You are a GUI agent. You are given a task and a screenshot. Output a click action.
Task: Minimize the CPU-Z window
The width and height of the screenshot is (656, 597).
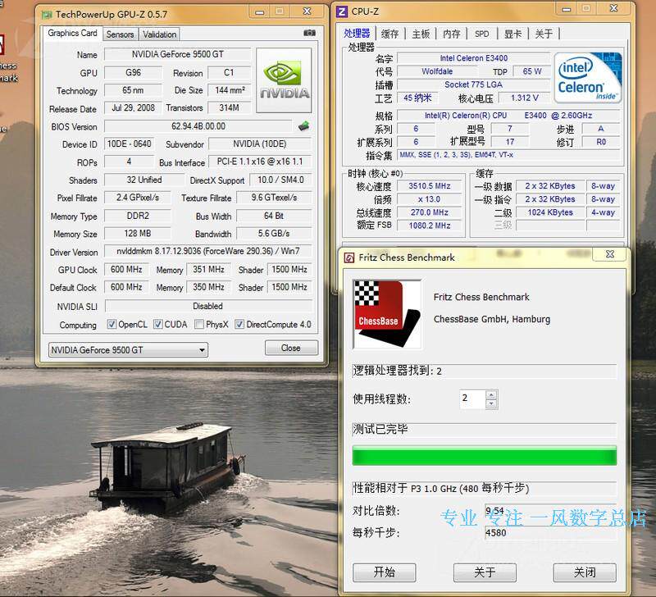coord(567,9)
